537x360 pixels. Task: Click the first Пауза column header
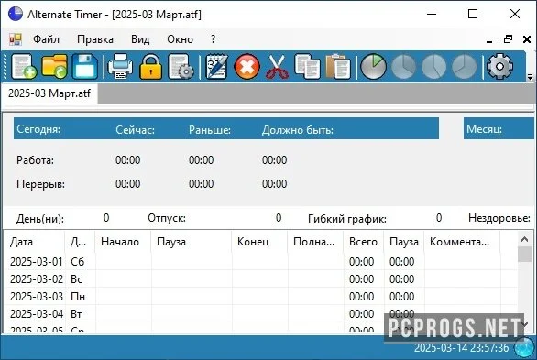[x=192, y=242]
